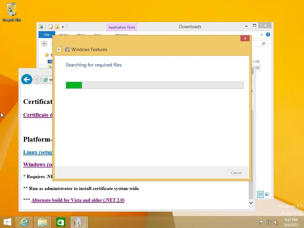304x228 pixels.
Task: Click the IE address bar page icon
Action: click(x=45, y=80)
